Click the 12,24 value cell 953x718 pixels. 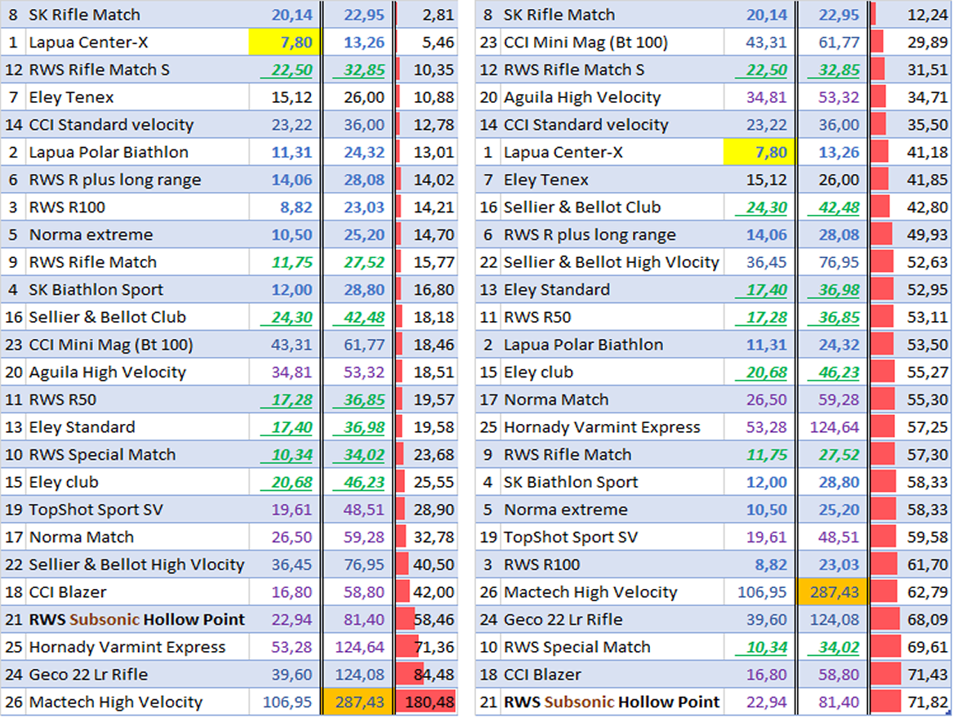[x=910, y=15]
